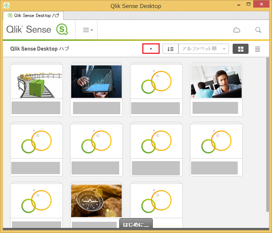Viewport: 272px width, 233px height.
Task: Toggle the sort order icon
Action: pos(170,49)
